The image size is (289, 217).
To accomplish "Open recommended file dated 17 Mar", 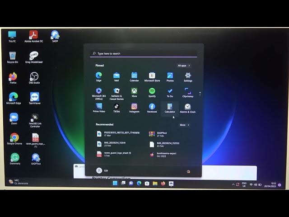I will pyautogui.click(x=118, y=134).
